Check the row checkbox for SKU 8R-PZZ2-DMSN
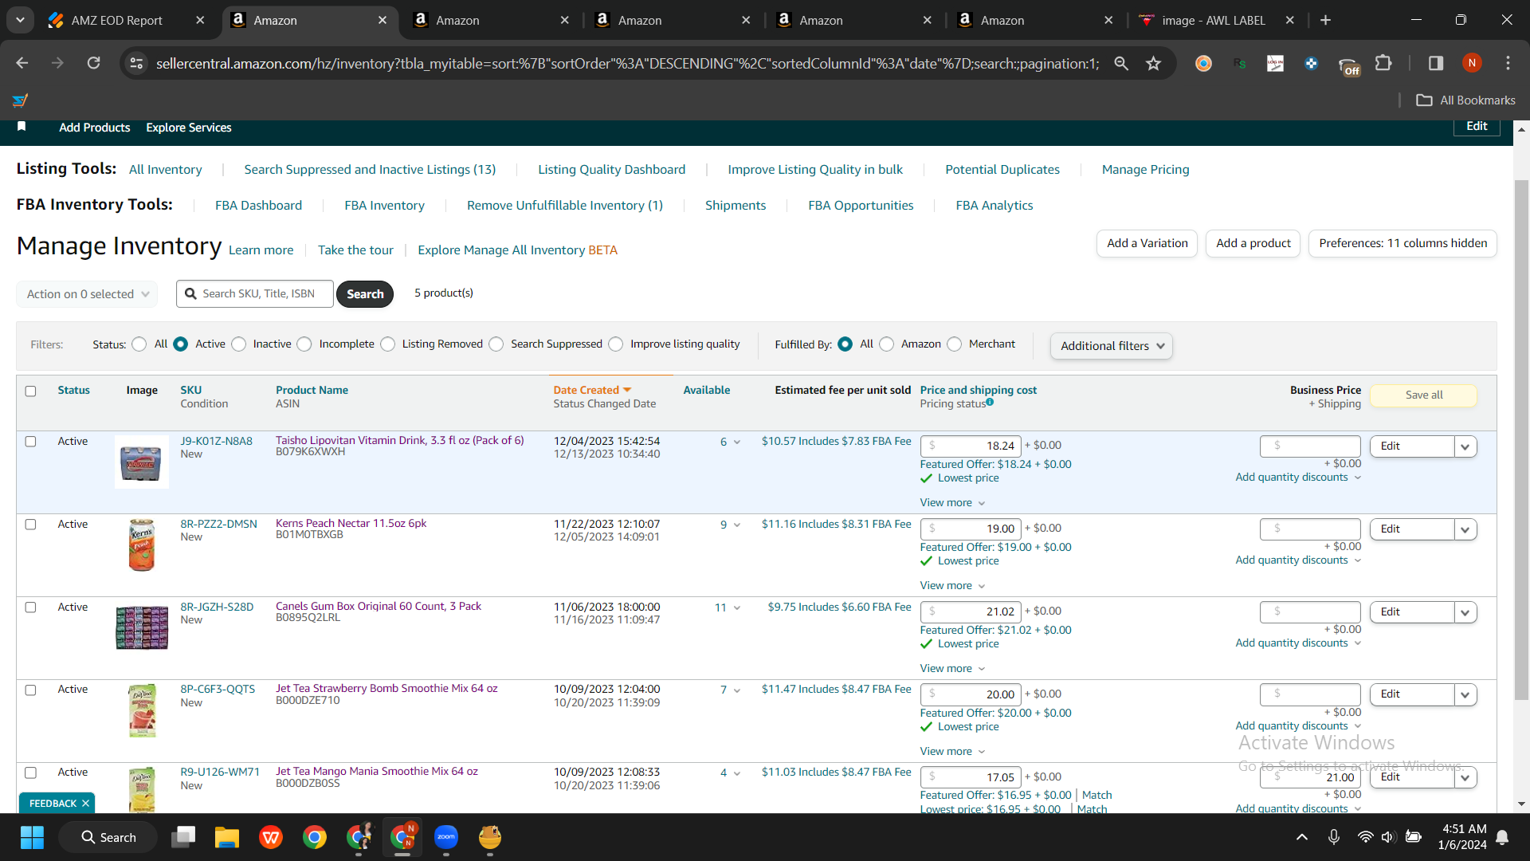Viewport: 1530px width, 861px height. 30,525
